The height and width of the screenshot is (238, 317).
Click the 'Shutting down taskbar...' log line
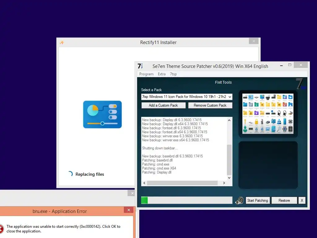160,148
